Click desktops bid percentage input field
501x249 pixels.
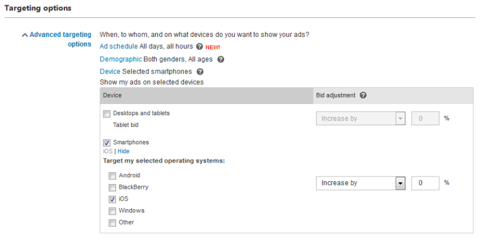click(425, 119)
